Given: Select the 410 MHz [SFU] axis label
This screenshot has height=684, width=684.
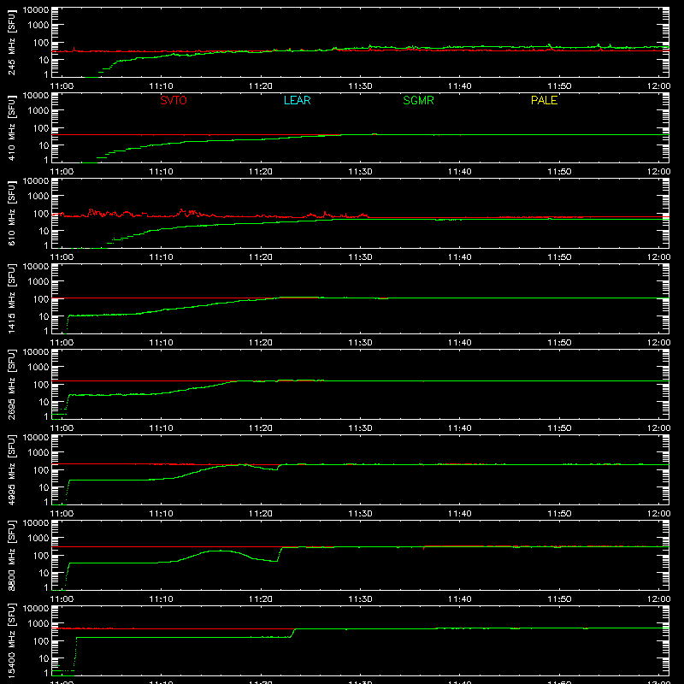Looking at the screenshot, I should [x=12, y=127].
